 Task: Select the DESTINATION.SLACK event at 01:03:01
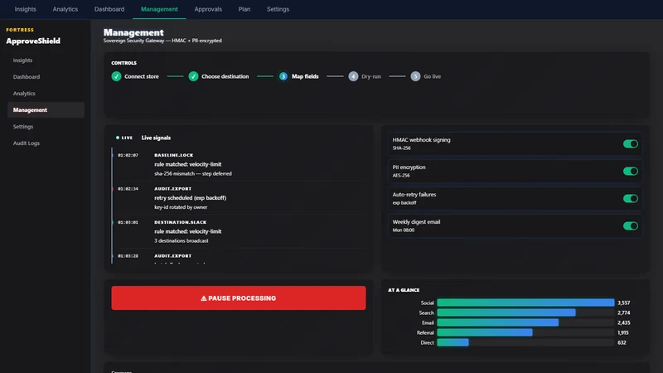[x=239, y=231]
